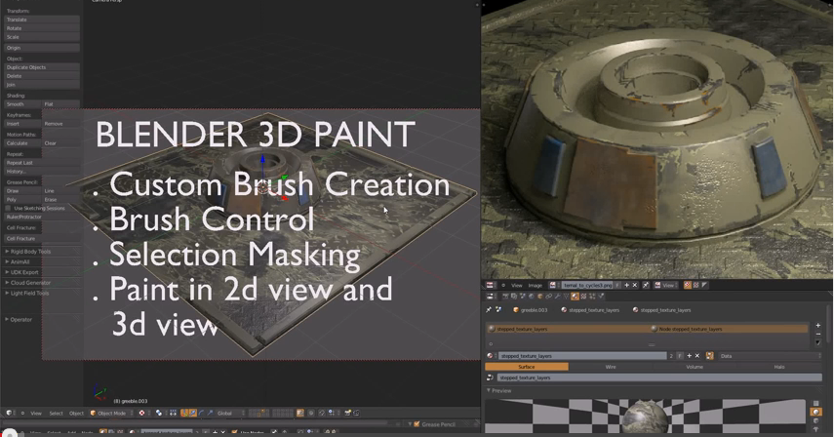Switch to the Volume material type tab
The height and width of the screenshot is (437, 834).
[x=695, y=367]
